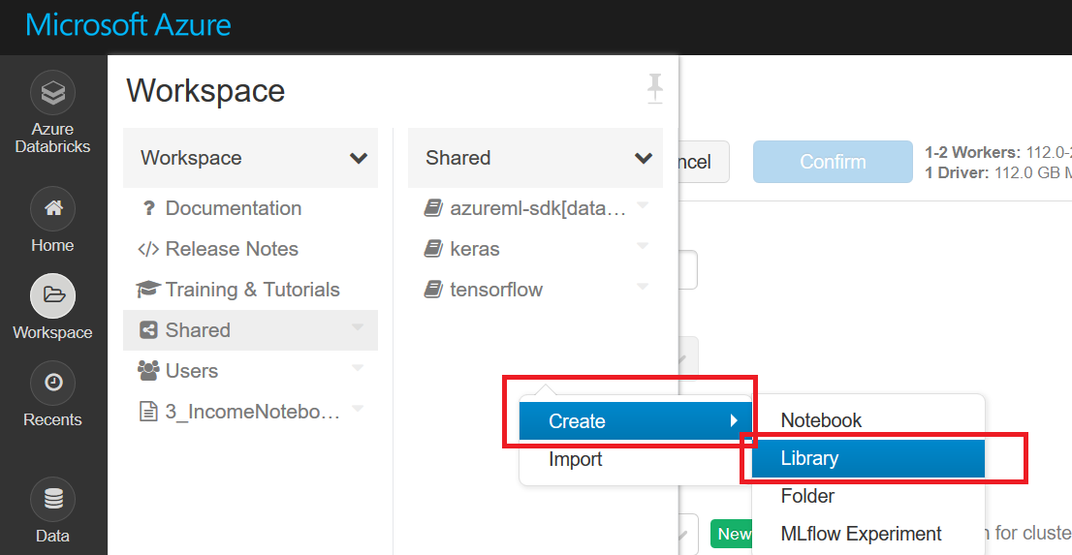Click the Confirm button
Screen dimensions: 1072x555
833,162
